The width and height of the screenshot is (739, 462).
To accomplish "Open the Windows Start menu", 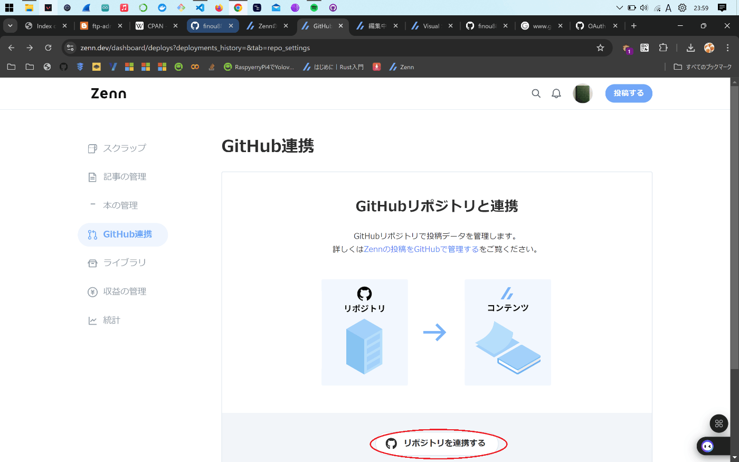I will pyautogui.click(x=9, y=8).
